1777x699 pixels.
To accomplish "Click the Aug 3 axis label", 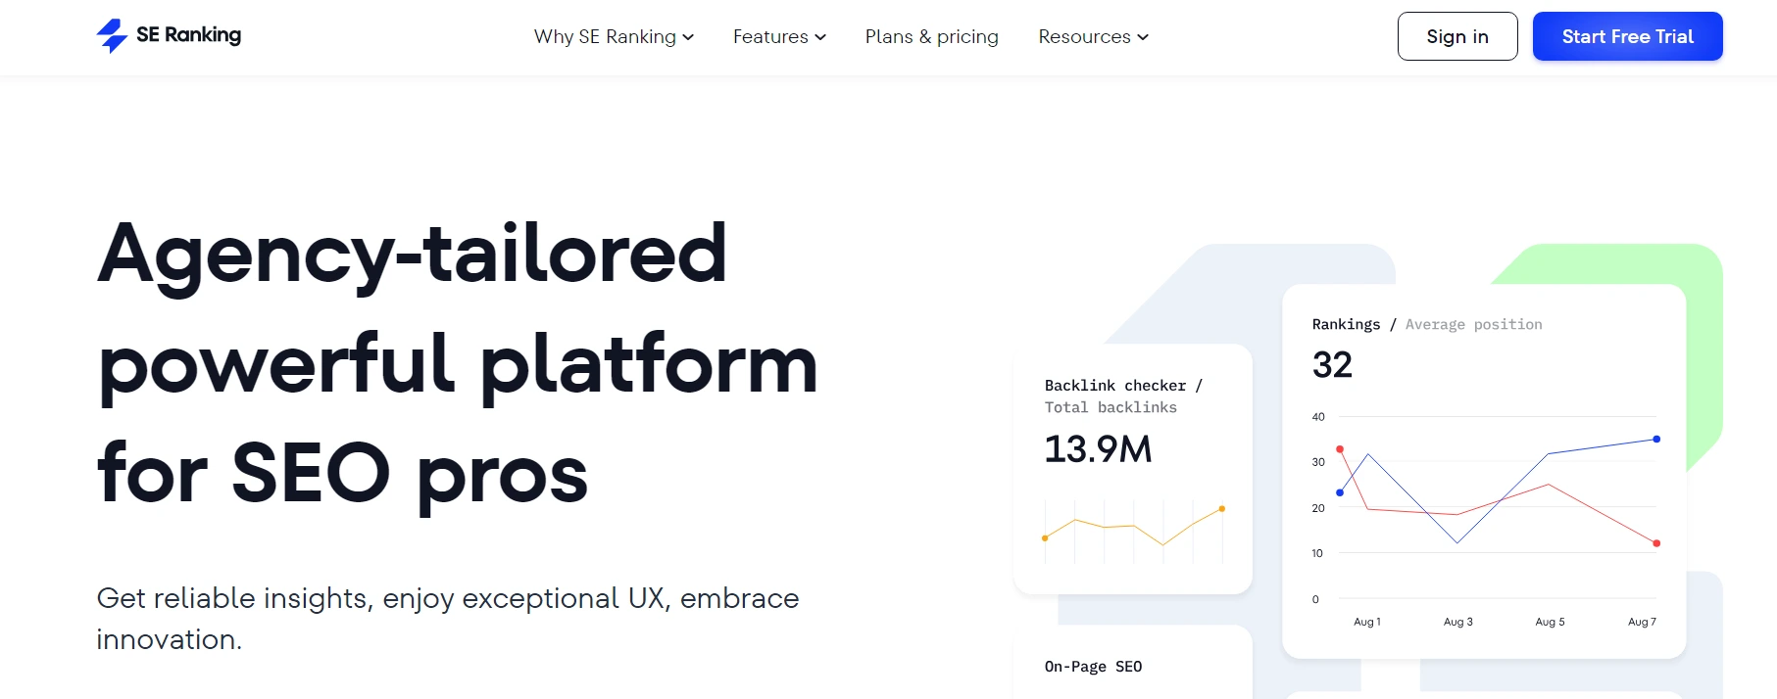I will coord(1457,622).
